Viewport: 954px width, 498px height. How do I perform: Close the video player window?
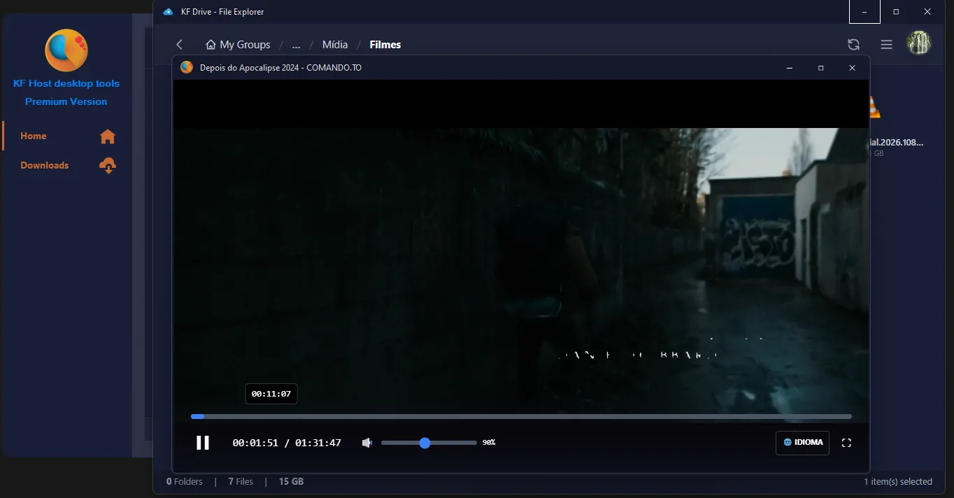coord(852,68)
